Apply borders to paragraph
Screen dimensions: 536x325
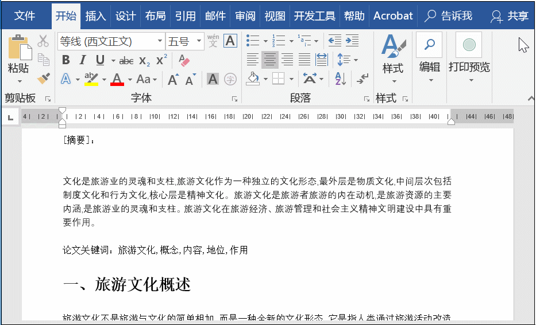point(279,79)
